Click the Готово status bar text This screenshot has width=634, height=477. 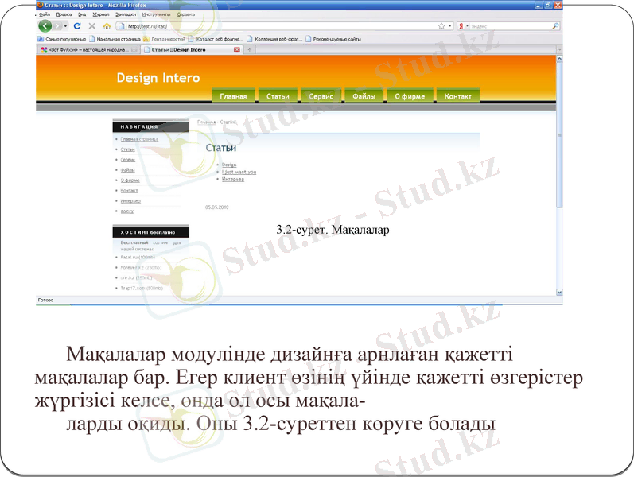(x=45, y=300)
